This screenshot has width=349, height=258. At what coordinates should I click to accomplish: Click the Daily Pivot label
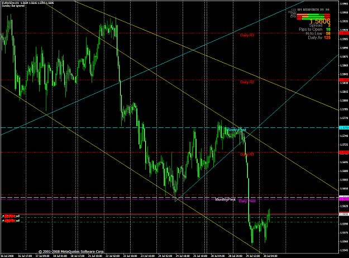click(x=247, y=201)
